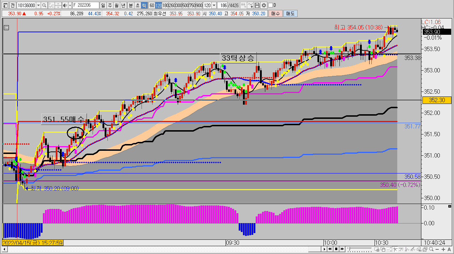Choose the 750 tick interval button

(192, 5)
